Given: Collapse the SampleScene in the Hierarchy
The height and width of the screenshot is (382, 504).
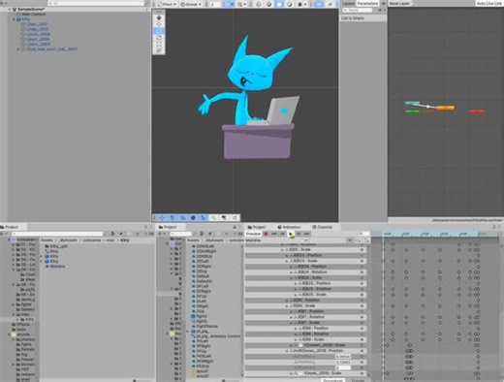Looking at the screenshot, I should [x=10, y=10].
